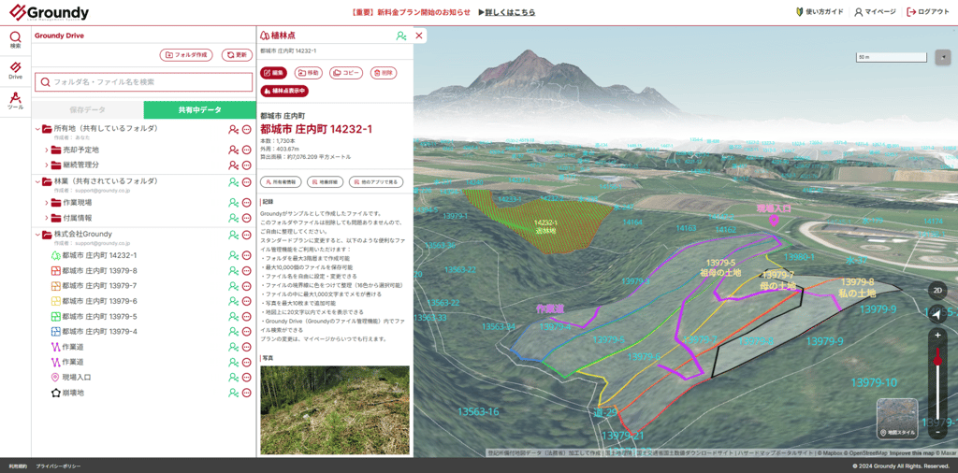Screen dimensions: 958x473
Task: Switch to the 保存データ tab
Action: pos(87,110)
